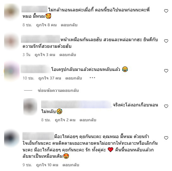This screenshot has height=171, width=172.
Task: Like the หน้าเหมือนกันเลยฮับ comment
Action: pos(166,41)
